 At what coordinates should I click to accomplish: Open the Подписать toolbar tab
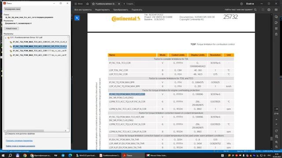[137, 10]
